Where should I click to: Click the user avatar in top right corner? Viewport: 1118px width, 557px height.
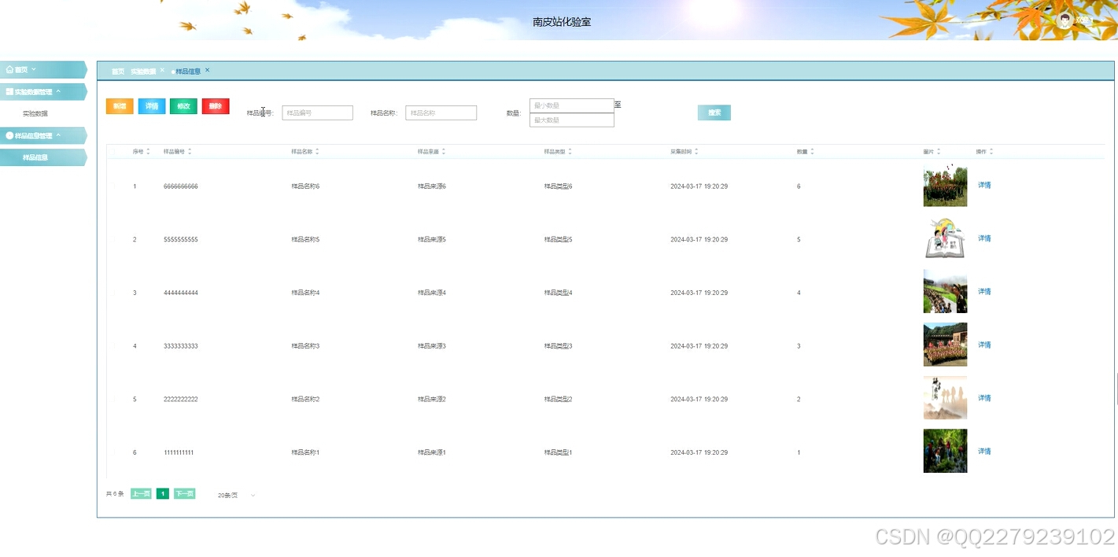[x=1065, y=20]
